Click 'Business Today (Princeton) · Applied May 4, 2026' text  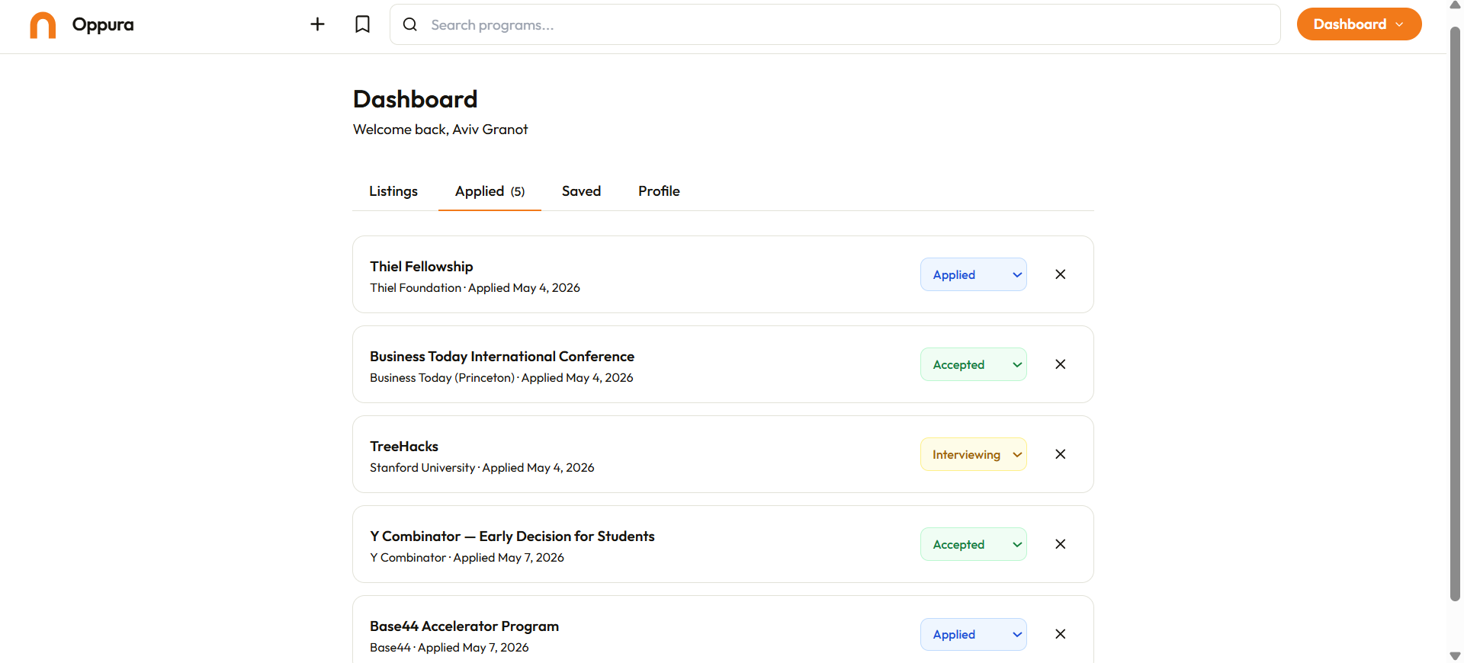click(502, 378)
